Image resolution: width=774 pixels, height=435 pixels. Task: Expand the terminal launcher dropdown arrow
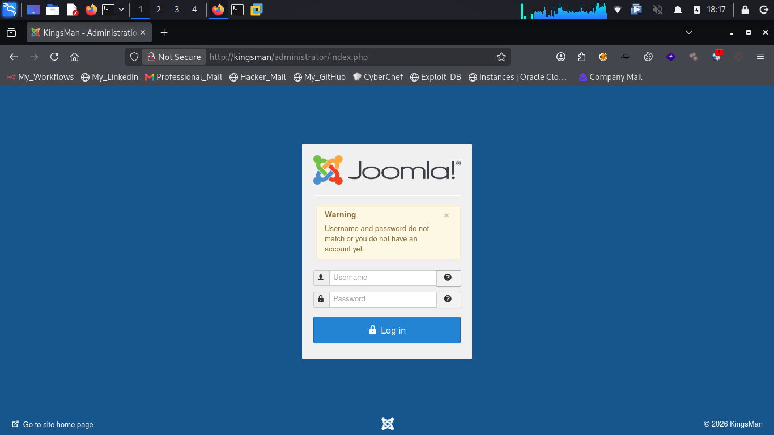coord(121,10)
